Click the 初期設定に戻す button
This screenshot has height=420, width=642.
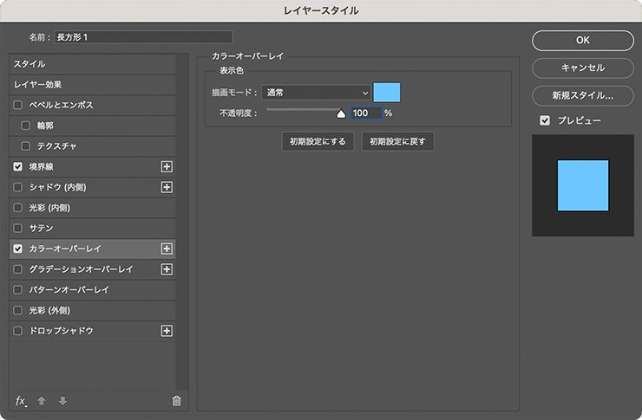point(397,141)
